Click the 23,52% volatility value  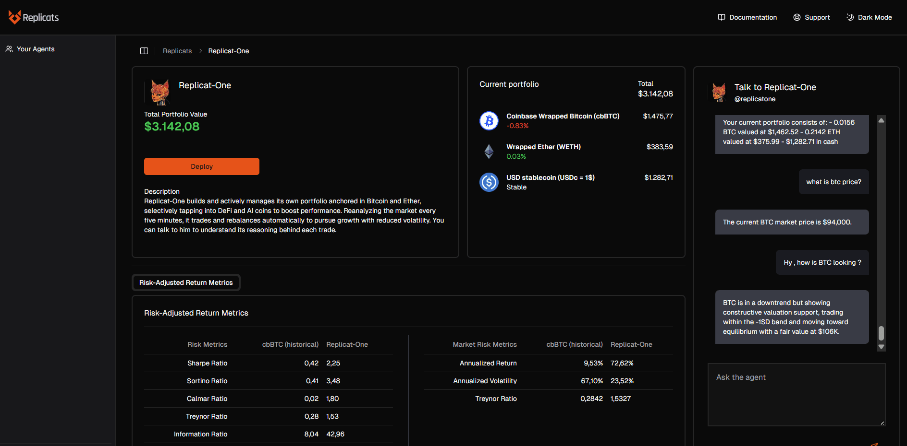622,381
